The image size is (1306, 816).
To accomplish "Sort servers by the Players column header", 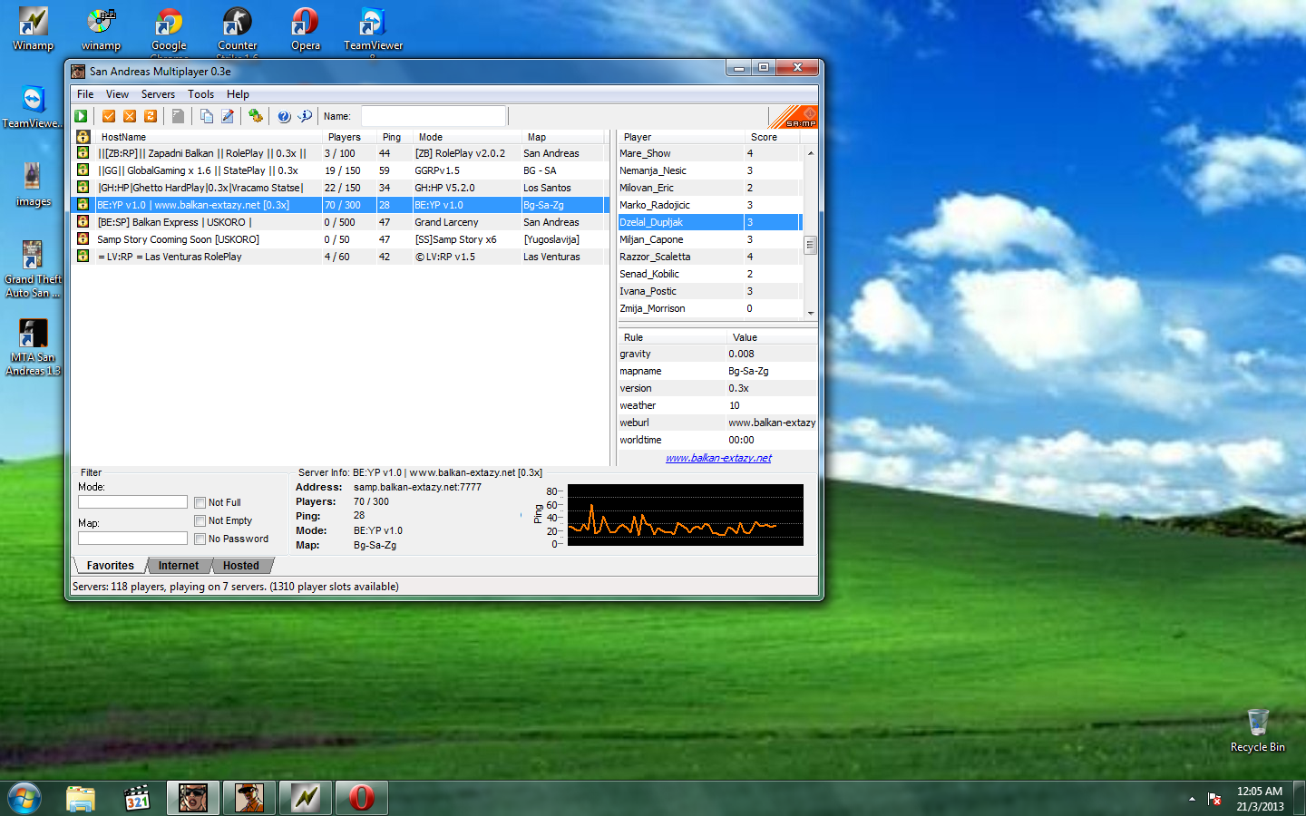I will click(349, 137).
